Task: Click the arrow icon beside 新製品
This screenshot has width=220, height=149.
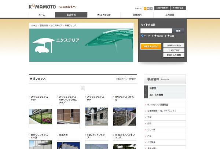Action: (146, 88)
